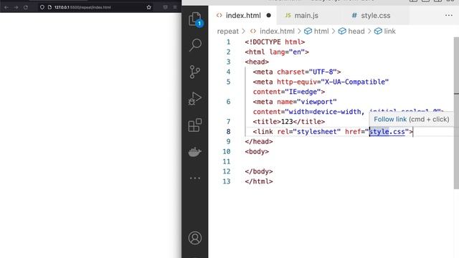Screen dimensions: 459x258
Task: Click line number 8 in the gutter
Action: (x=228, y=132)
